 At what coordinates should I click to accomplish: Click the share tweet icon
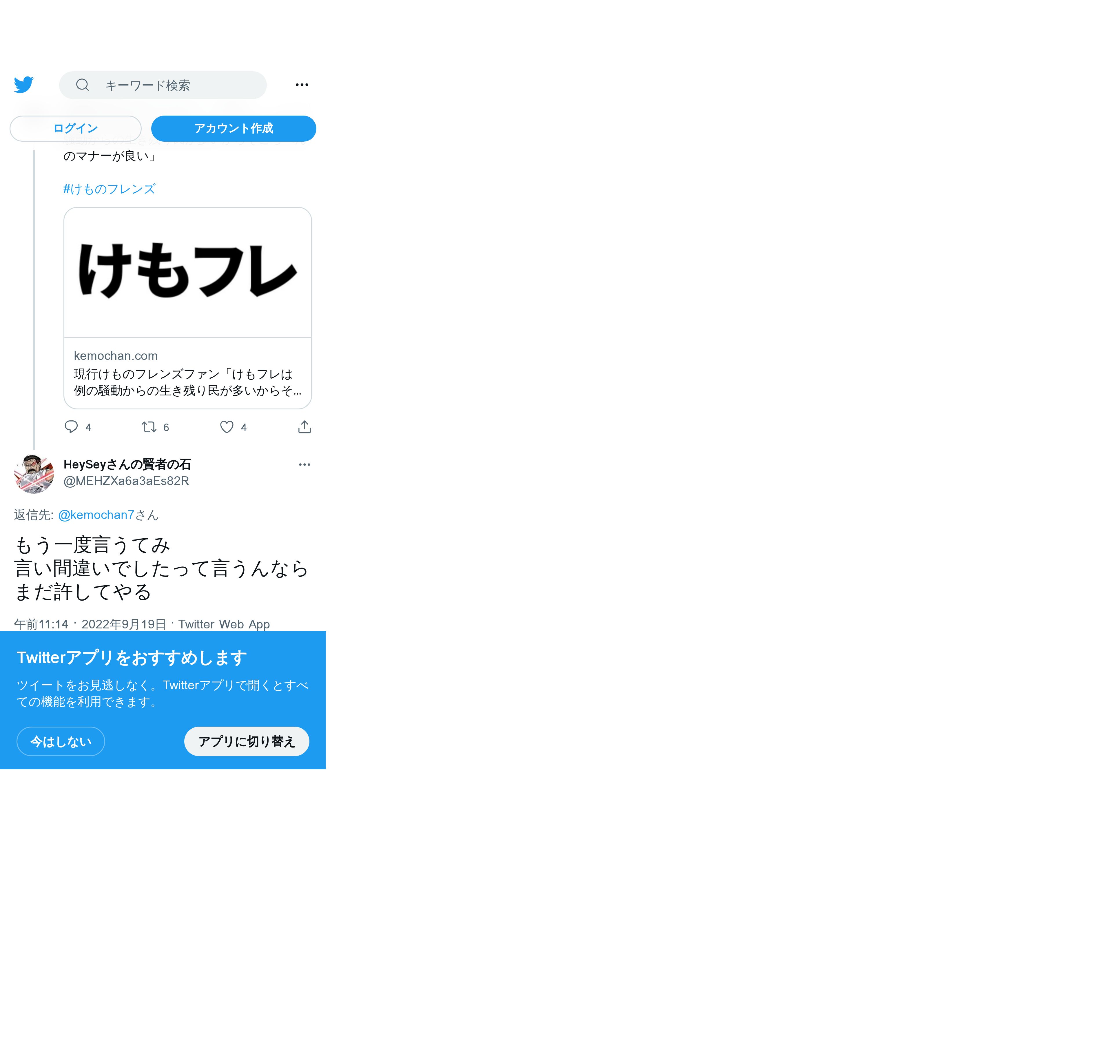click(304, 427)
